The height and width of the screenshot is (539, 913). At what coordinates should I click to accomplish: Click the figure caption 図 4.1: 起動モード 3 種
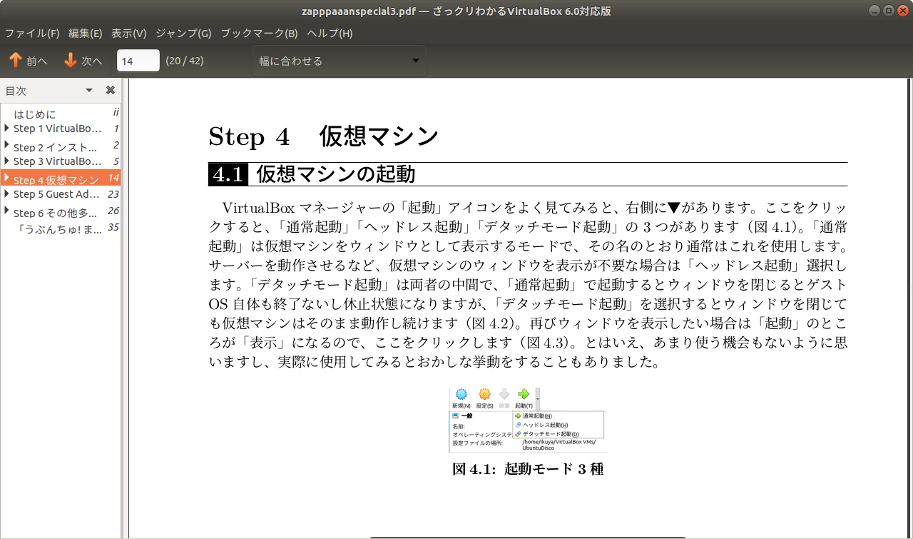pos(528,469)
